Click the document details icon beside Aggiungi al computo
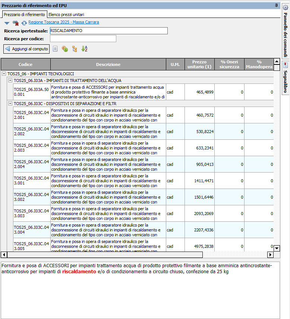Screen dimensions: 290x319 click(x=55, y=49)
